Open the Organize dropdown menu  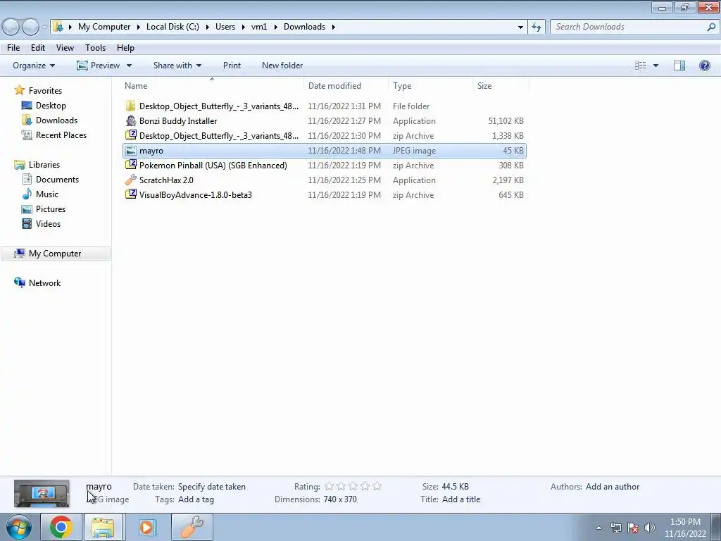(34, 66)
